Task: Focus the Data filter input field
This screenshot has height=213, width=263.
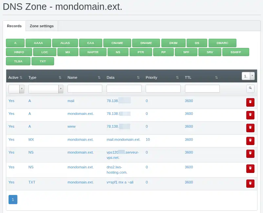Action: tap(124, 89)
